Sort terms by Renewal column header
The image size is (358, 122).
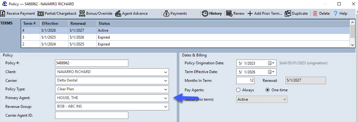point(83,24)
